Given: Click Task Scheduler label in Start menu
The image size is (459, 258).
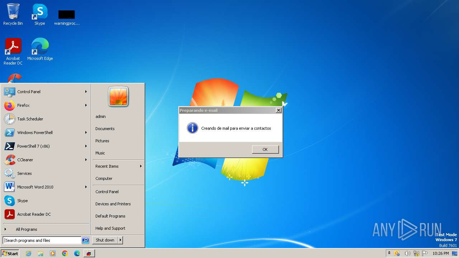Looking at the screenshot, I should (30, 119).
